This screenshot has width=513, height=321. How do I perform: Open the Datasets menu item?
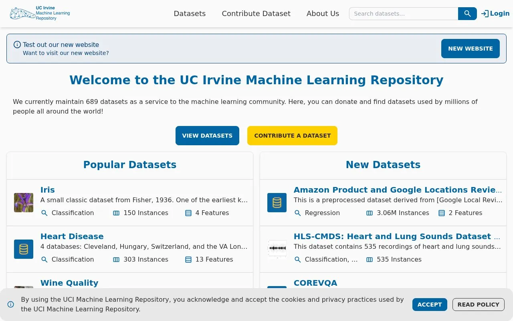(x=190, y=14)
